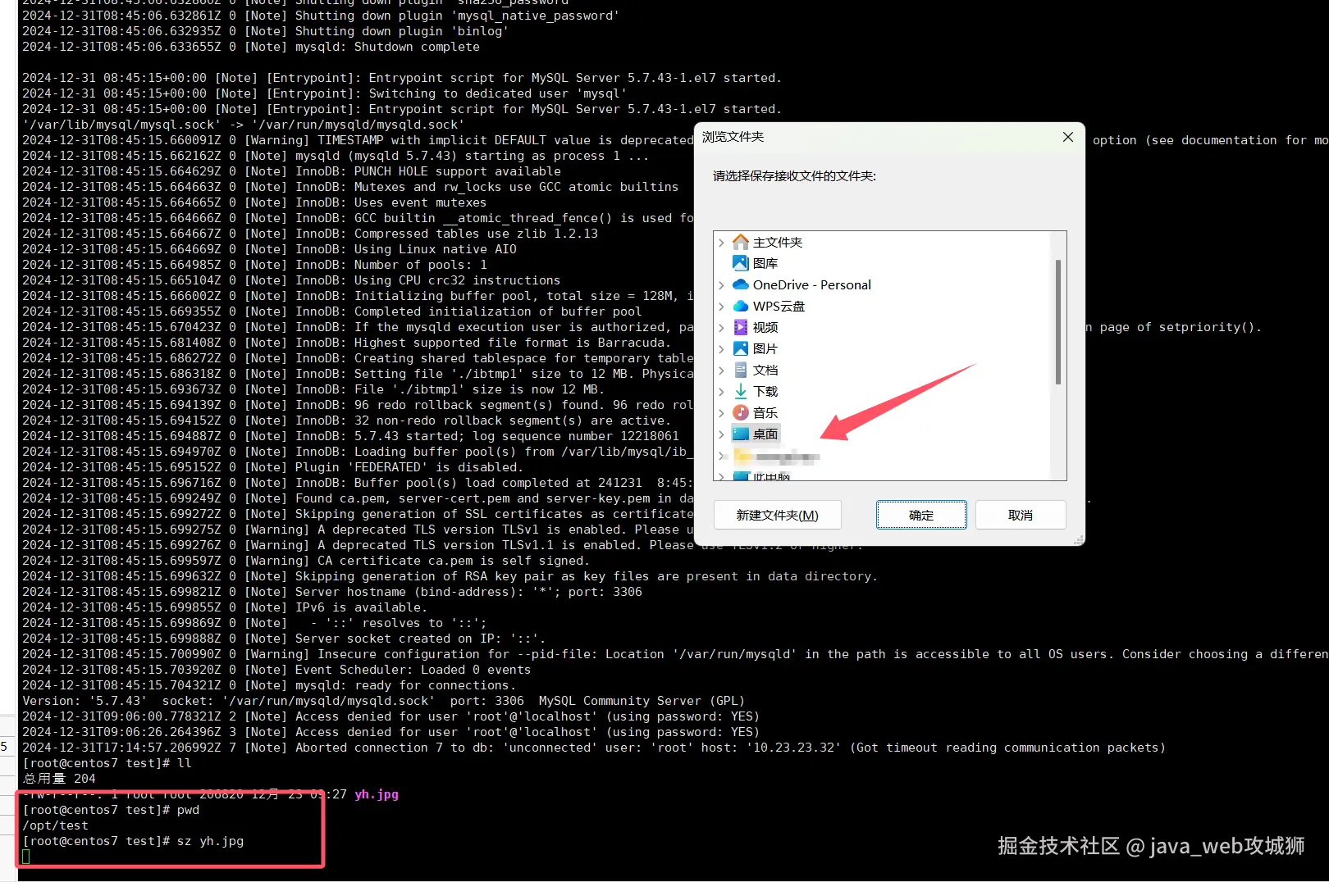Expand the 音乐 folder node
The height and width of the screenshot is (882, 1329).
[x=722, y=412]
